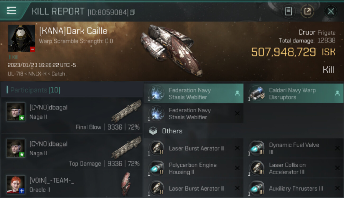Select the second Federation Navy Stasis Webifier row

coord(194,114)
